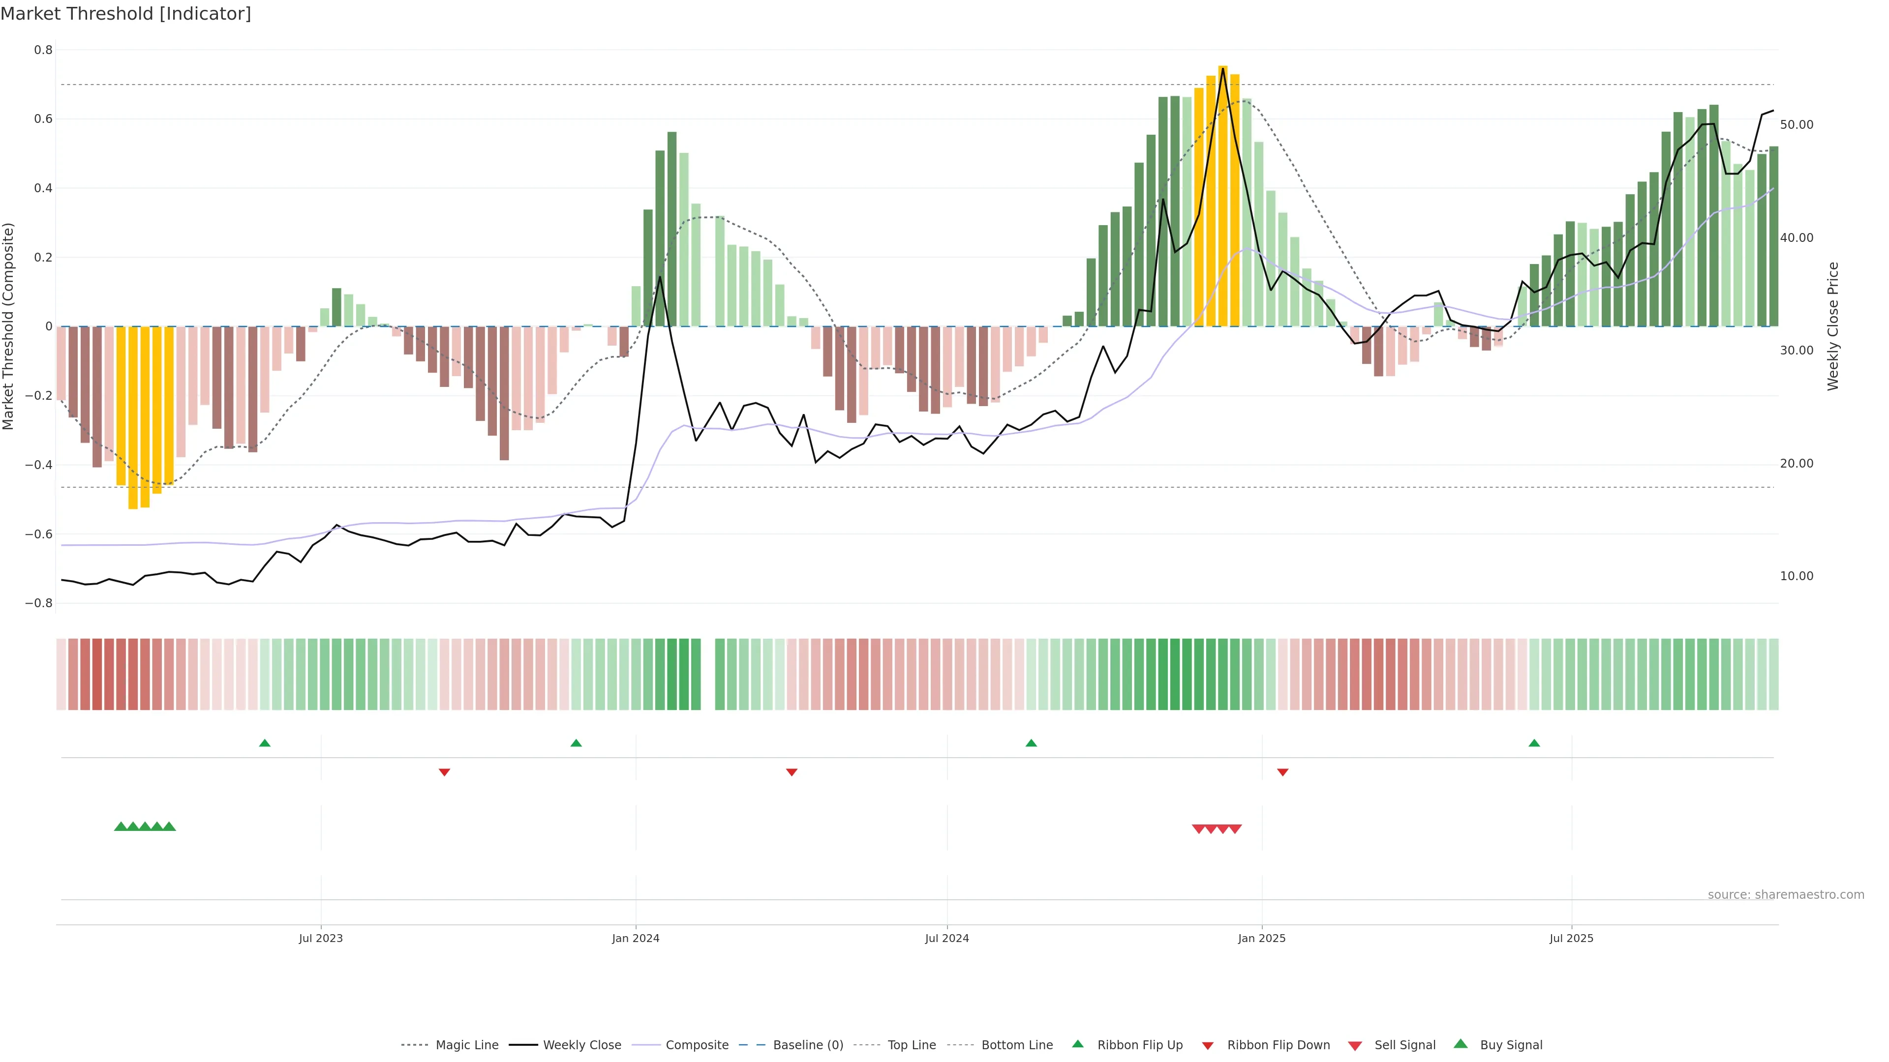1889x1062 pixels.
Task: Click Ribbon Flip Up marker nearest Jul 2025
Action: [1534, 743]
